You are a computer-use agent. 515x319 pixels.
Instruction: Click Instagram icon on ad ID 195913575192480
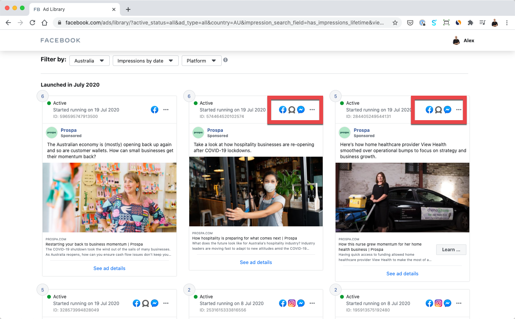(x=438, y=303)
